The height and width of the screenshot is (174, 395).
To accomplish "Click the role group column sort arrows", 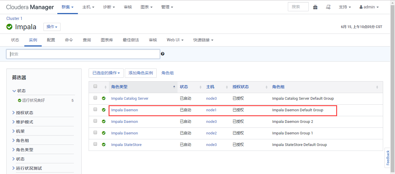I will [377, 87].
